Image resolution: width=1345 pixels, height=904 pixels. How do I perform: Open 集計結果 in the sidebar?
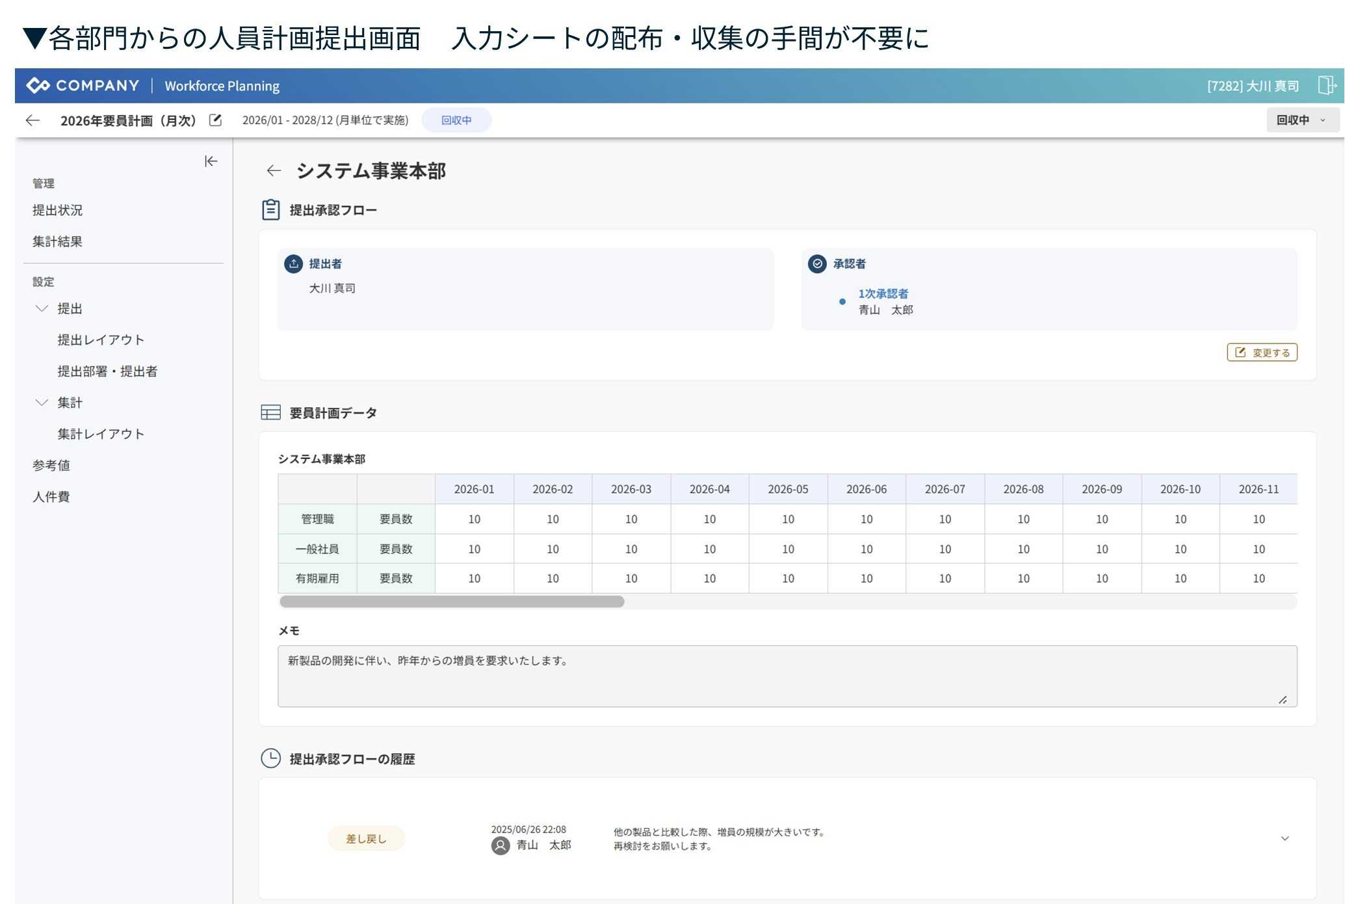click(x=57, y=241)
